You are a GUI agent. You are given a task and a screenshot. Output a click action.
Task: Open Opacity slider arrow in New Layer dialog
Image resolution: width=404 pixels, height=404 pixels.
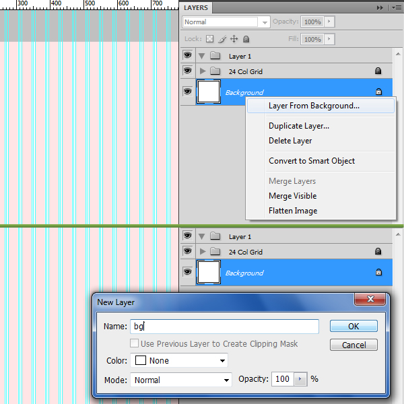[300, 379]
